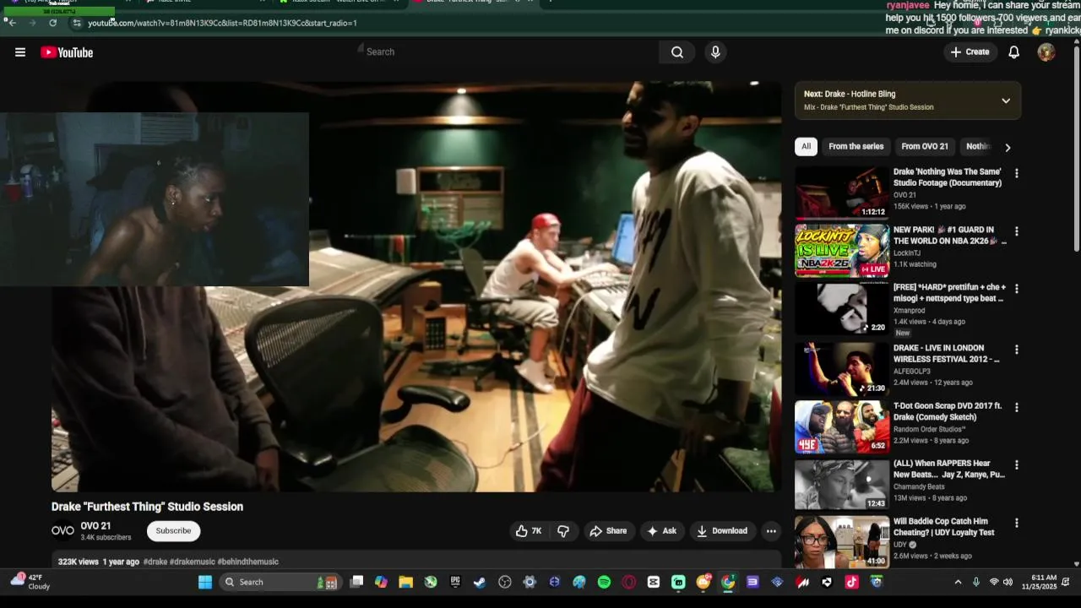The image size is (1081, 608).
Task: Open the account avatar menu
Action: [x=1046, y=52]
